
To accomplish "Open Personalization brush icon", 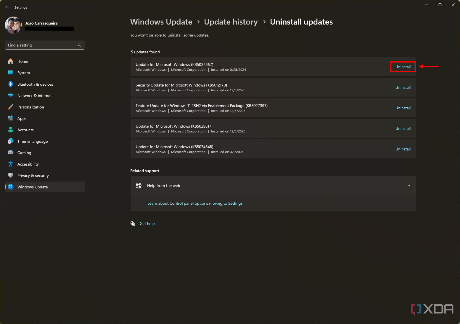I will pos(11,107).
